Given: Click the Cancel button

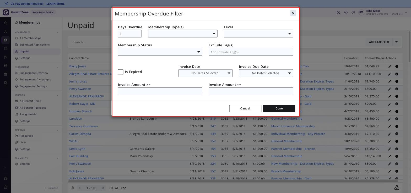Looking at the screenshot, I should pyautogui.click(x=245, y=108).
